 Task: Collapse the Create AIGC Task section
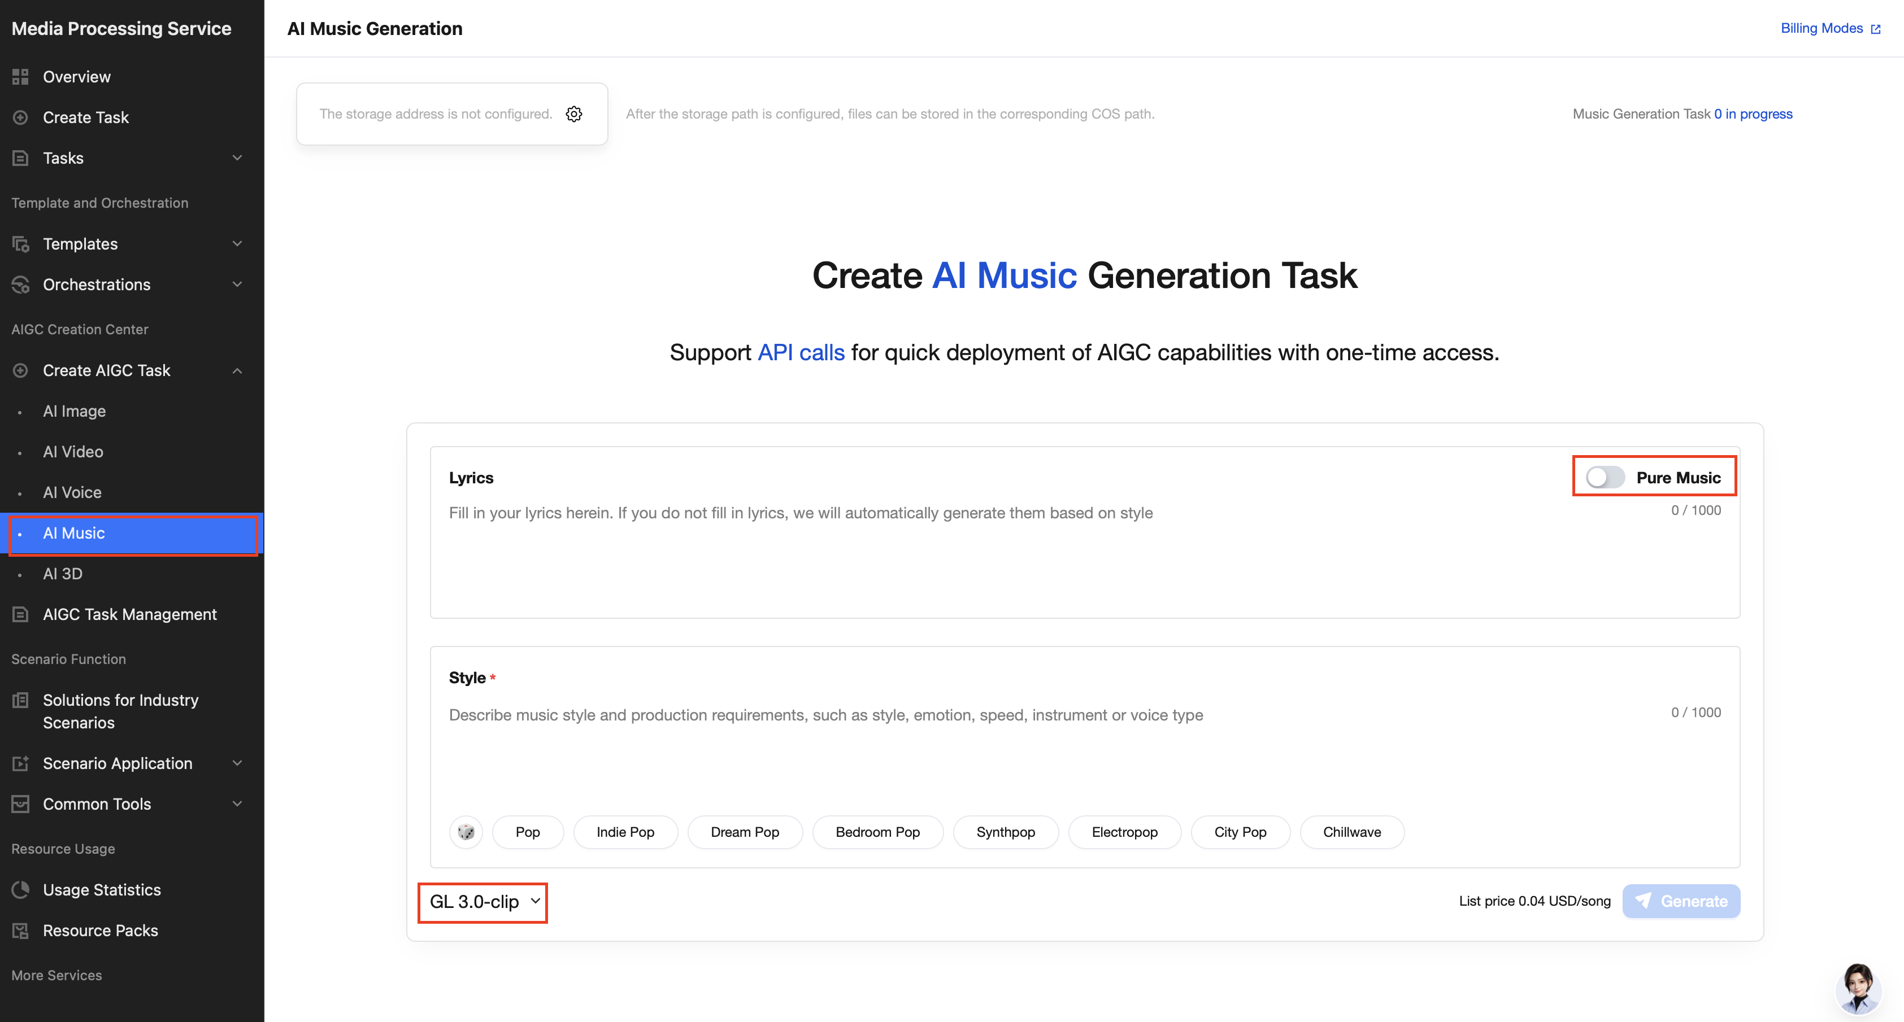click(x=237, y=370)
